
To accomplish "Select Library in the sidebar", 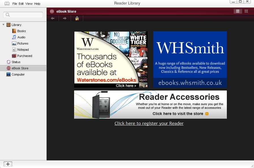I will 16,25.
